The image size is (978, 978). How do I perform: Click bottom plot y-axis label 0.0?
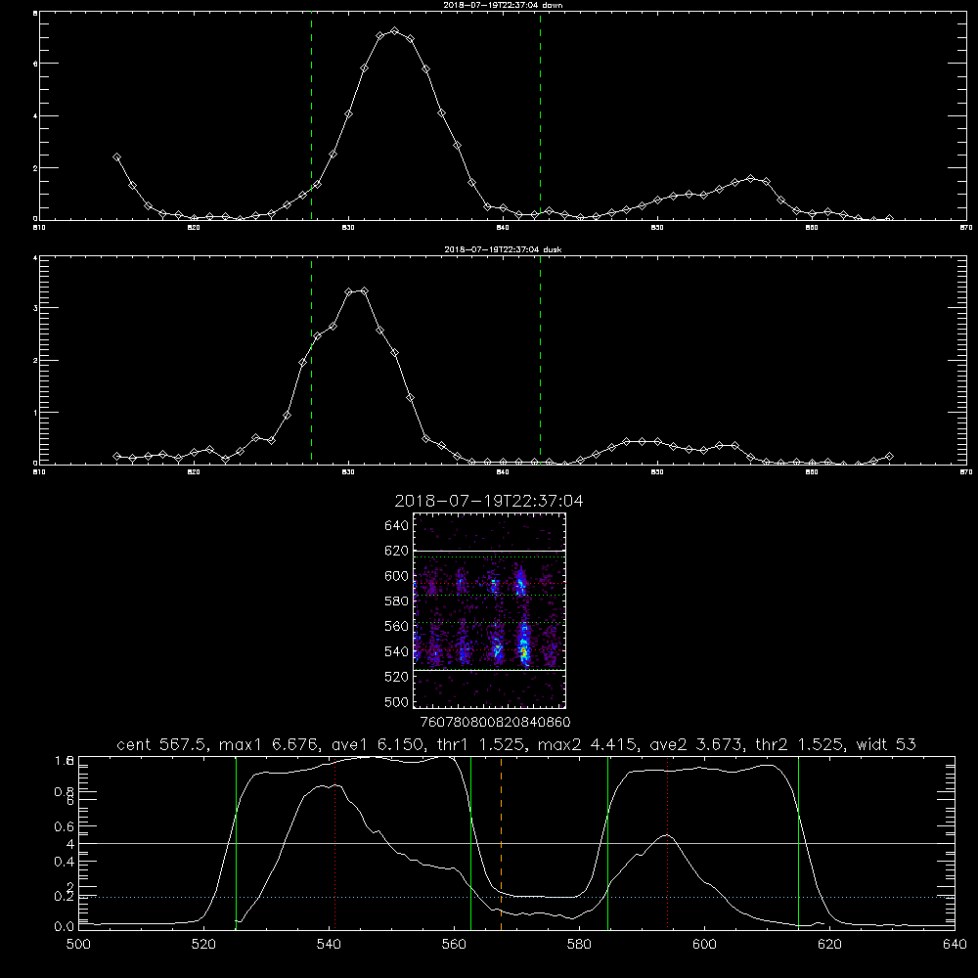(65, 926)
